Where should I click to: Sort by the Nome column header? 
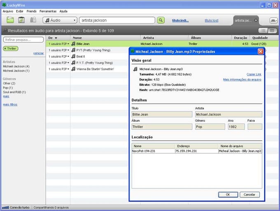pyautogui.click(x=105, y=38)
